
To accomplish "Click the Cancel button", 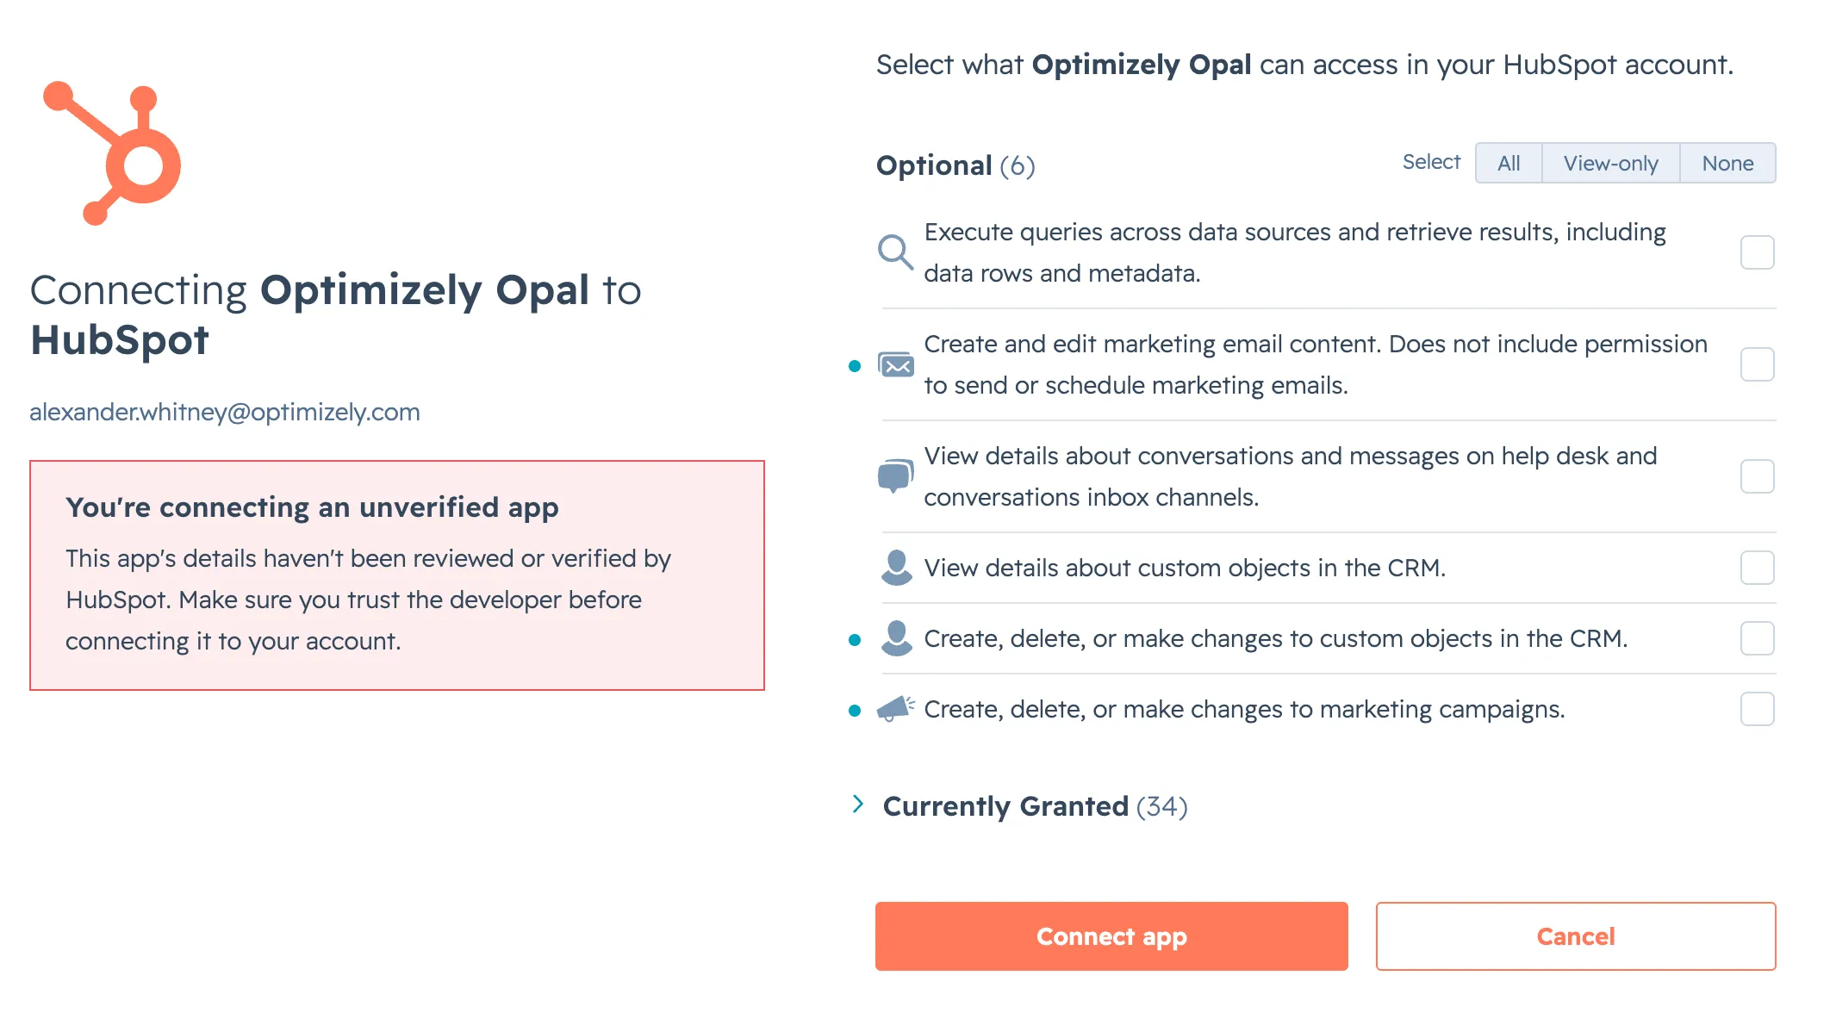I will 1576,936.
